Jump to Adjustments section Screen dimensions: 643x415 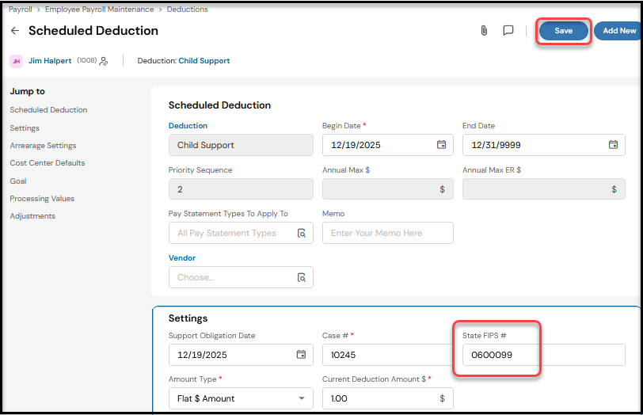coord(32,216)
